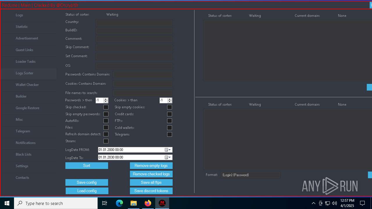Enable Skip empty passwords checkbox

106,114
